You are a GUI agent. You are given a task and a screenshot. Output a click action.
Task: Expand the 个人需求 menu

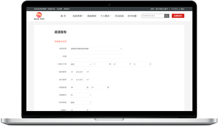pyautogui.click(x=106, y=16)
